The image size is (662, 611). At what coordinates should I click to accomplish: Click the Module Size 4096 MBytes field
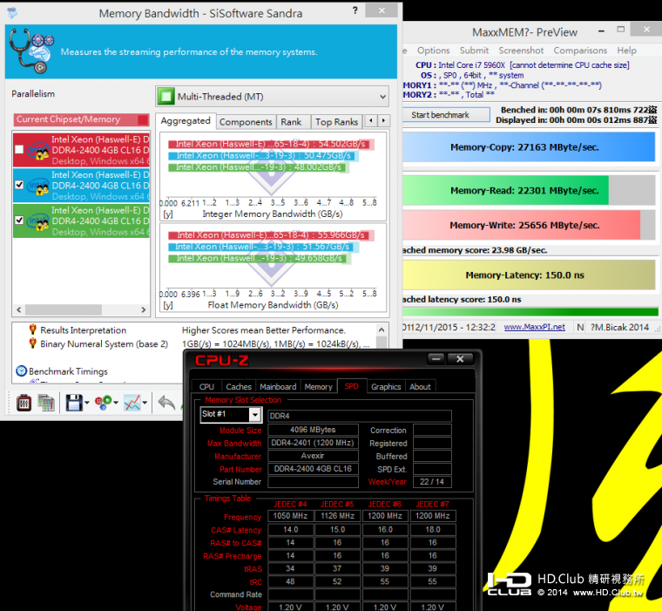click(313, 430)
